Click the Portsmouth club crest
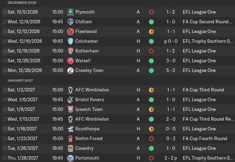Screen dimensions: 235x162 [70, 158]
